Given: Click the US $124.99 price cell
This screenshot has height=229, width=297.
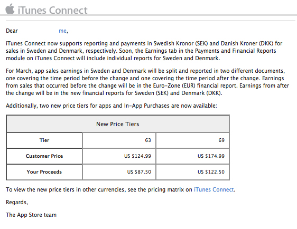Looking at the screenshot, I should pyautogui.click(x=119, y=156).
